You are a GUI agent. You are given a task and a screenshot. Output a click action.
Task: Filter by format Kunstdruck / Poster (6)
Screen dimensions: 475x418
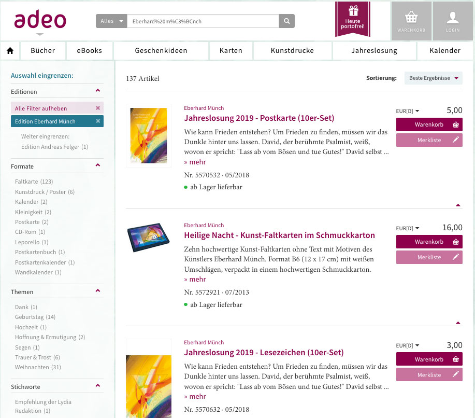[45, 192]
